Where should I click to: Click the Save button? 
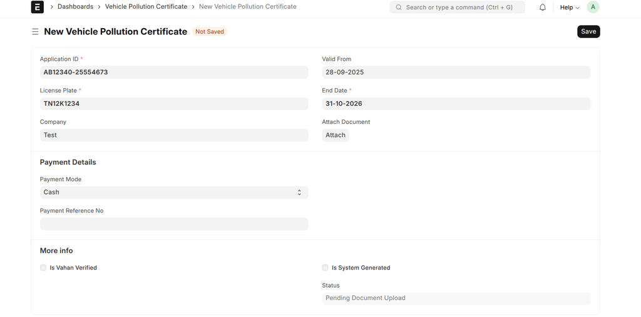point(588,32)
